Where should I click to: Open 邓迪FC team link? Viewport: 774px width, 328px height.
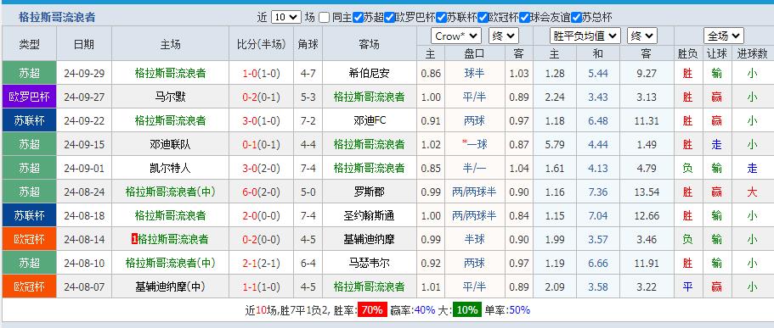(370, 120)
